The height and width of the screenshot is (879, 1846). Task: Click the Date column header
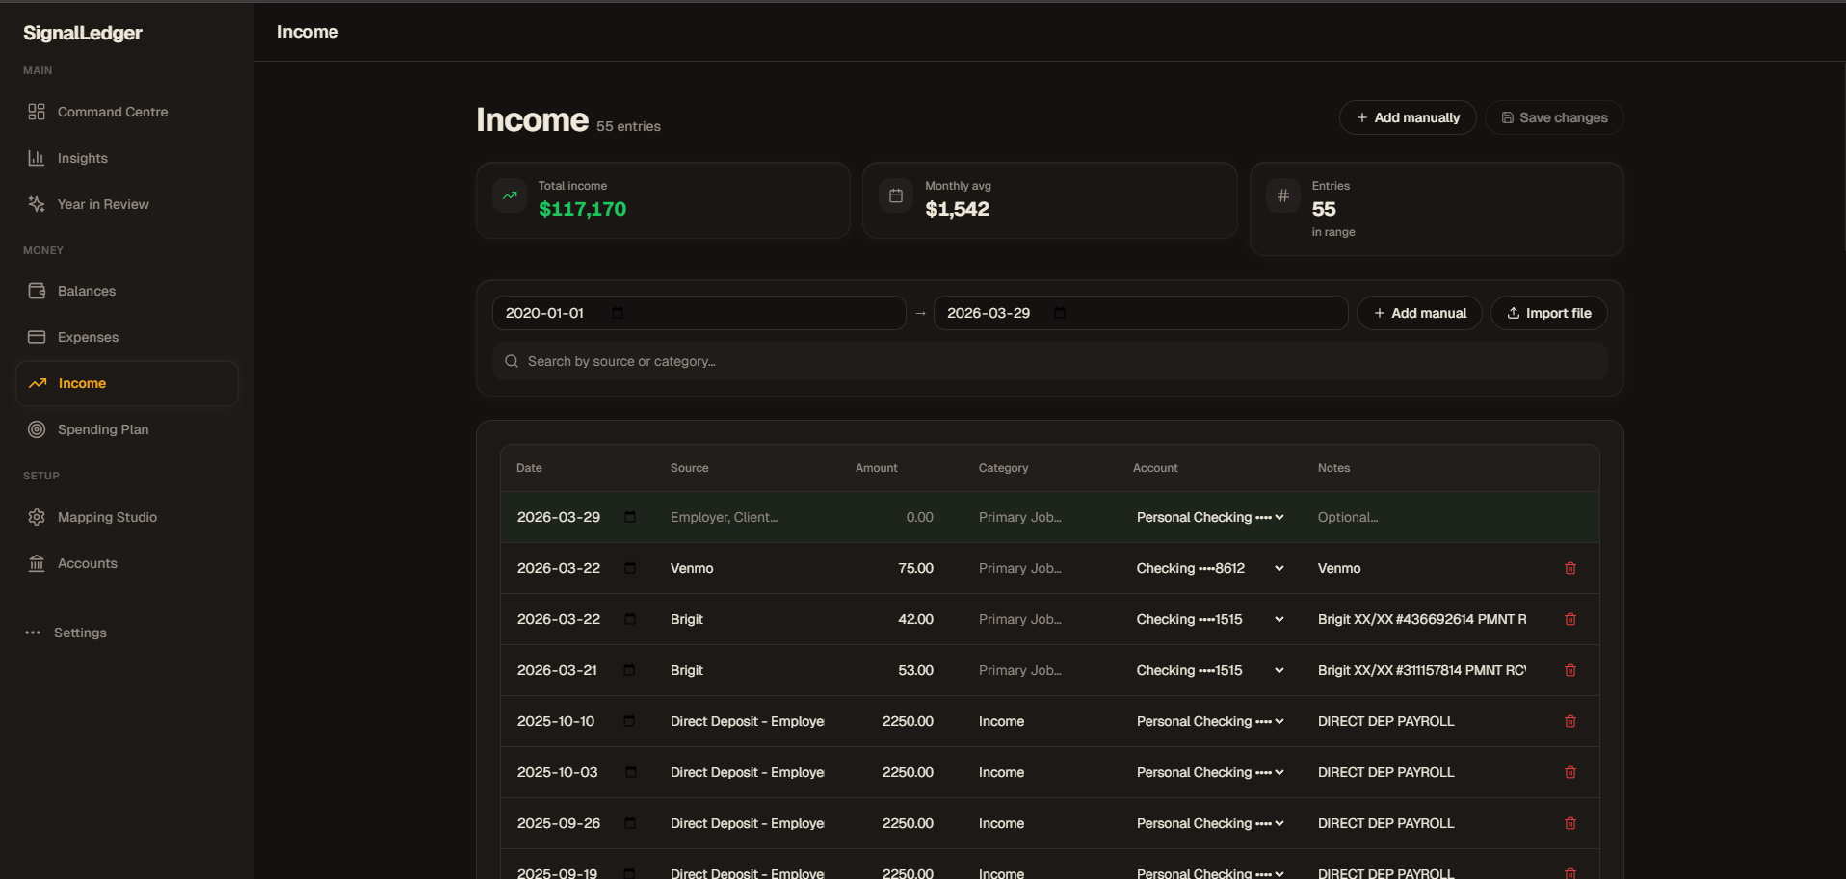pyautogui.click(x=529, y=468)
